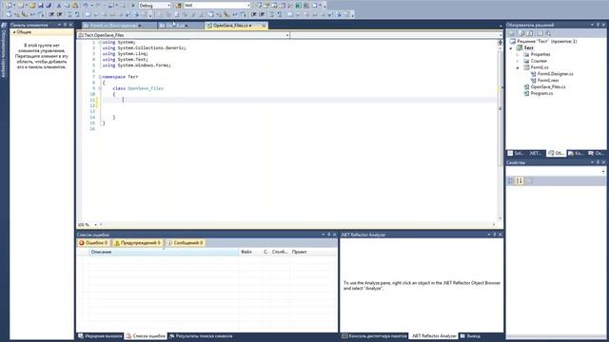Open the 'Вывод' output tab
Image resolution: width=609 pixels, height=342 pixels.
(470, 336)
